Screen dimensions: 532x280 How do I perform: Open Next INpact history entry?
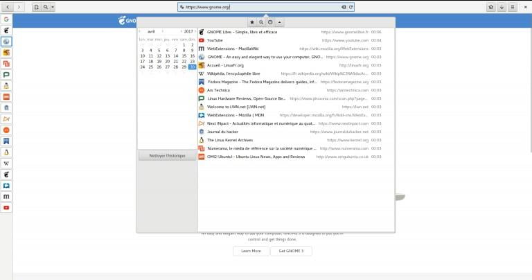[296, 123]
